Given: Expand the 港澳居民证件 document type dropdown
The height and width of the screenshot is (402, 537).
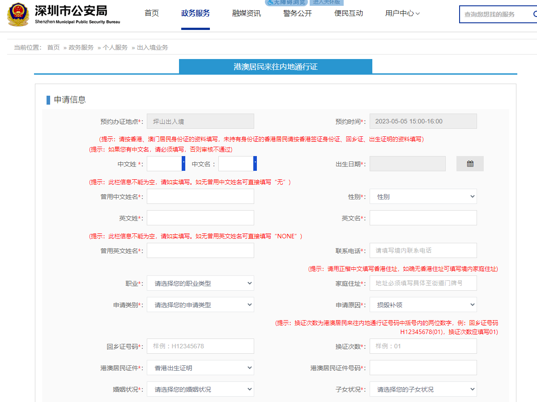Looking at the screenshot, I should 200,368.
